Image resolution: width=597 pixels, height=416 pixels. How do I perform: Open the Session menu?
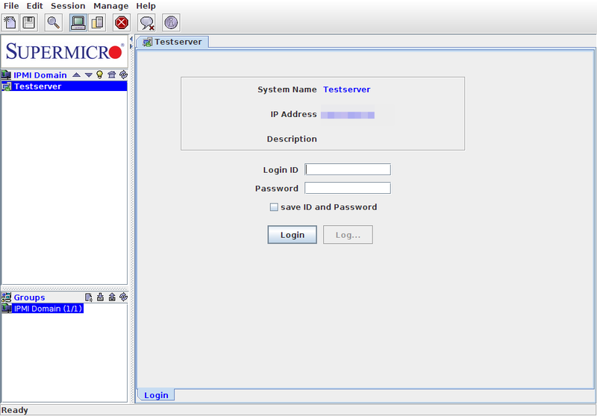pyautogui.click(x=68, y=6)
